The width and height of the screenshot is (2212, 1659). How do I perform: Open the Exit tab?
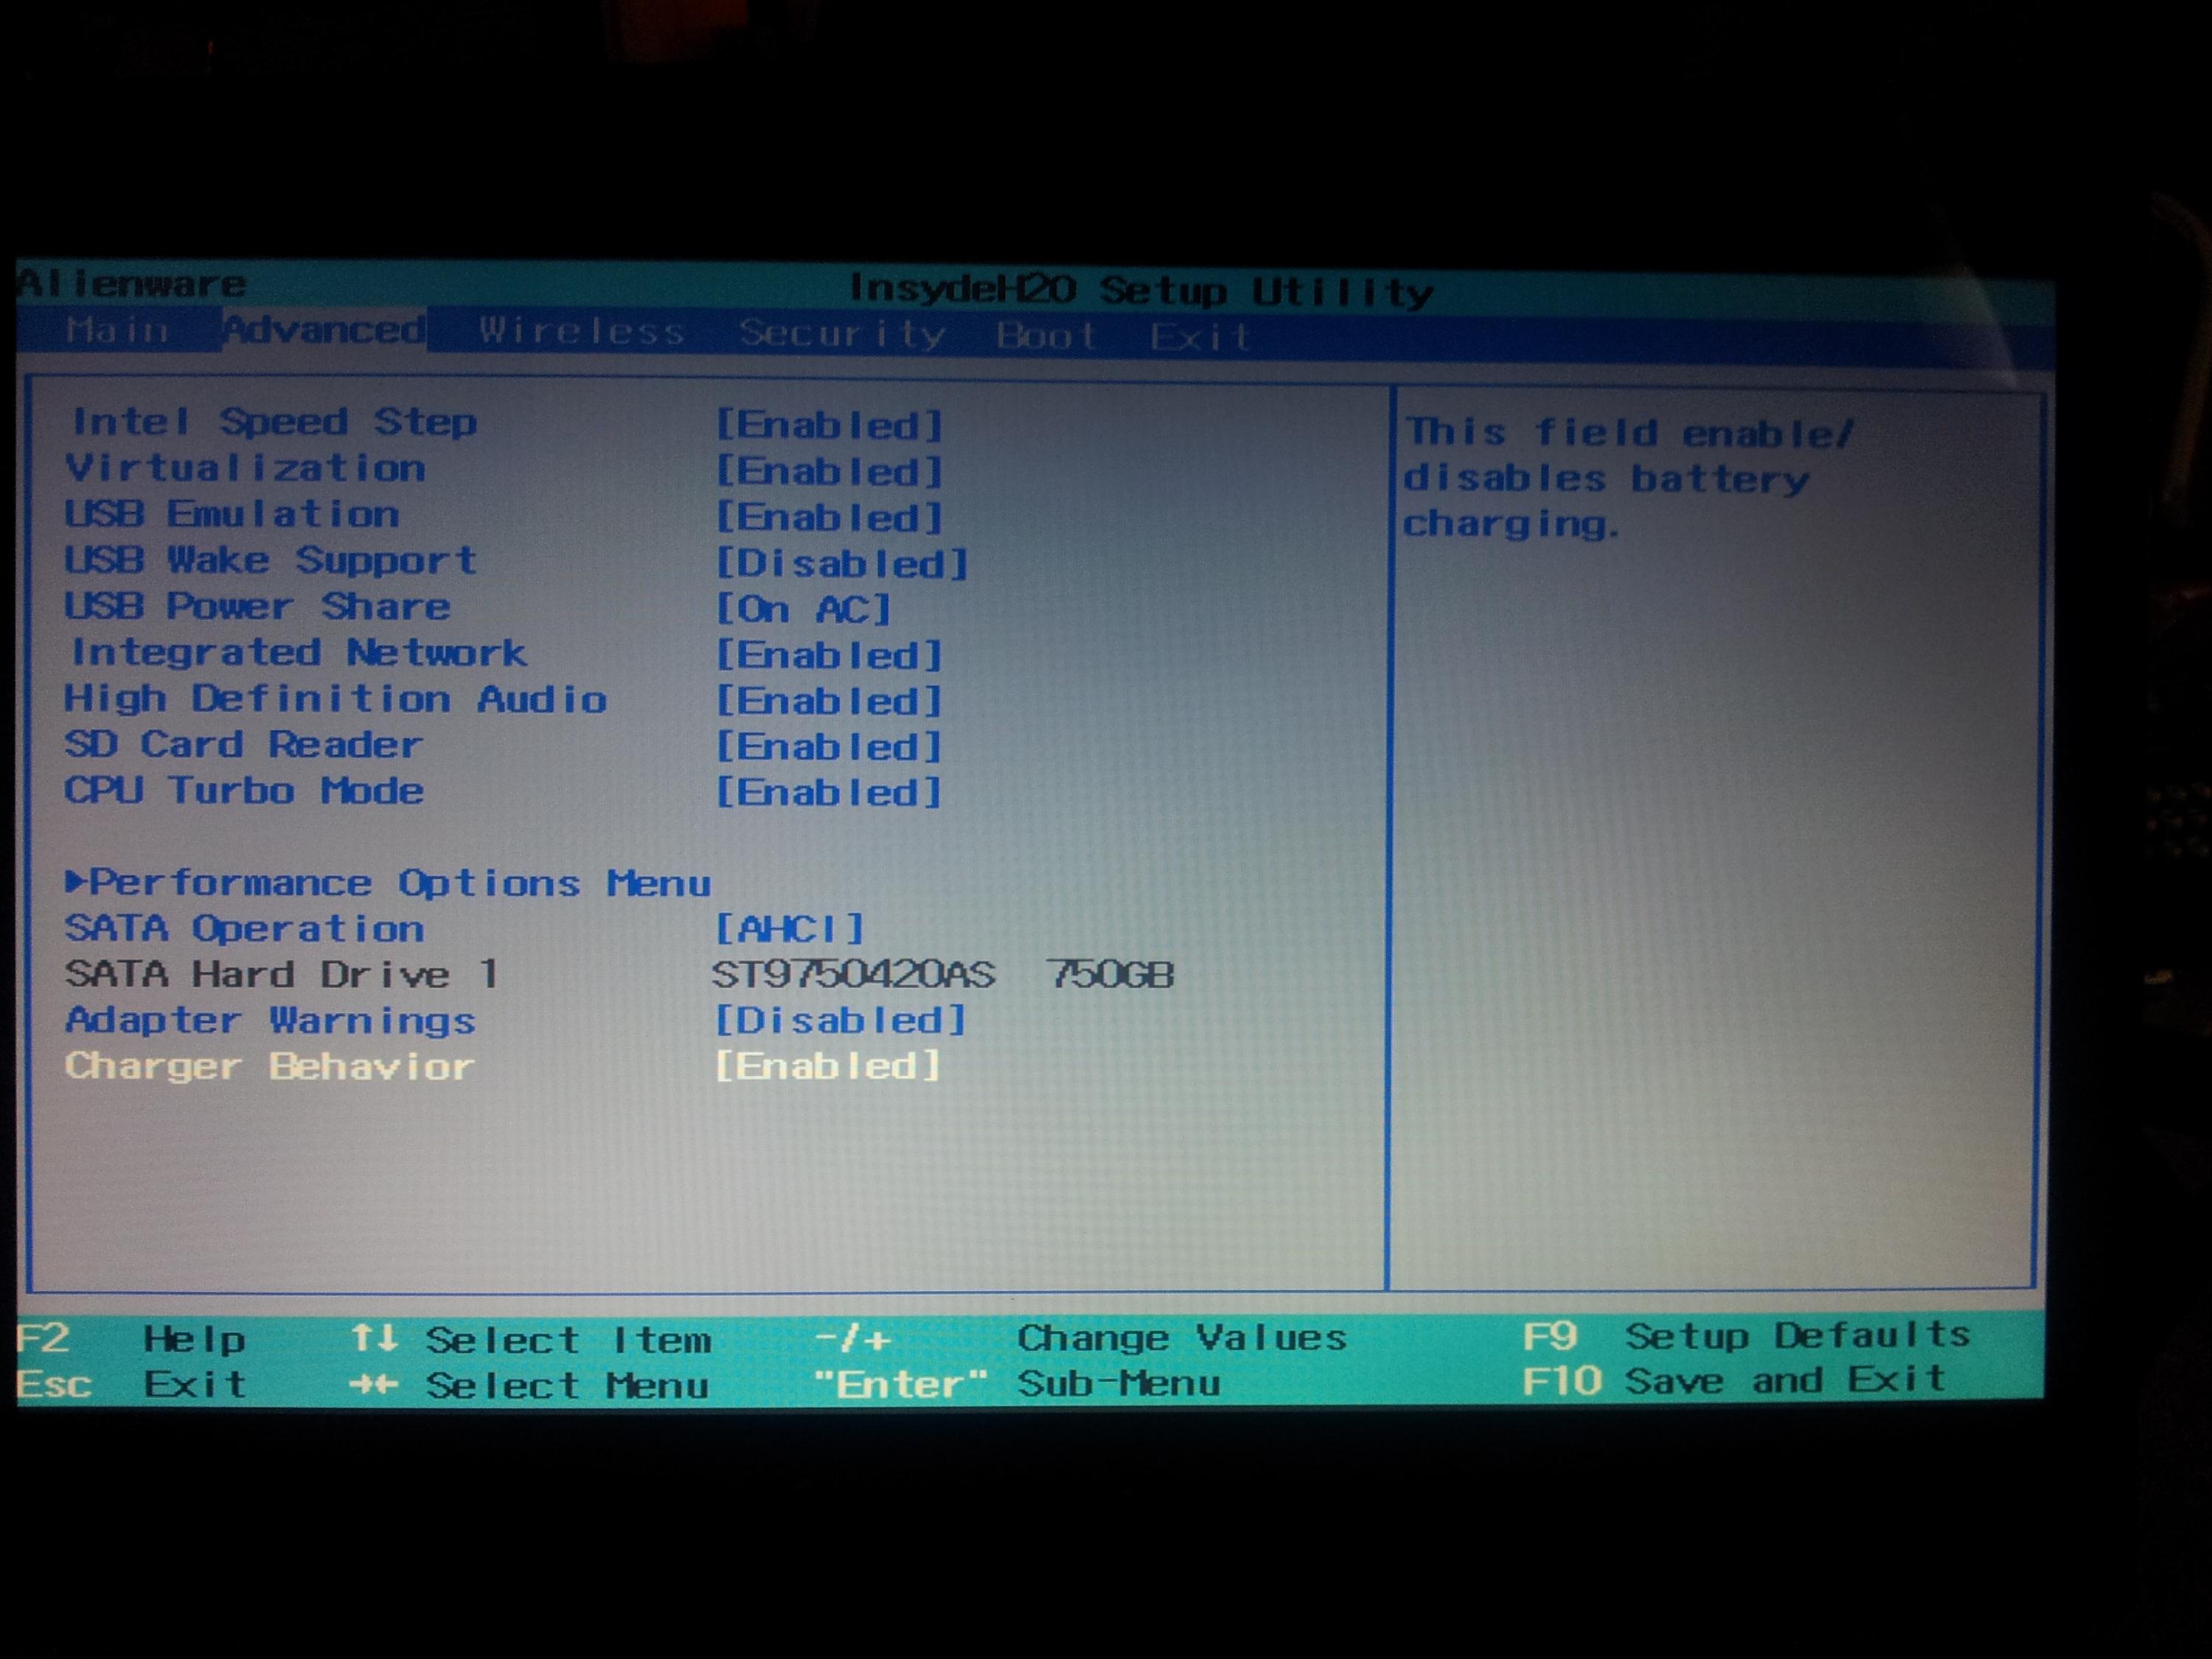tap(1199, 337)
